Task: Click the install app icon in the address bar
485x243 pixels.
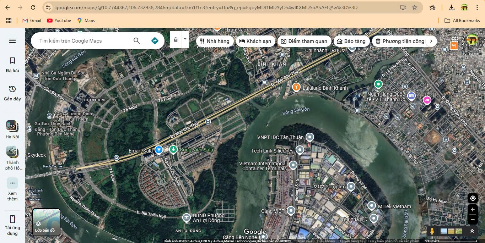Action: coord(403,7)
